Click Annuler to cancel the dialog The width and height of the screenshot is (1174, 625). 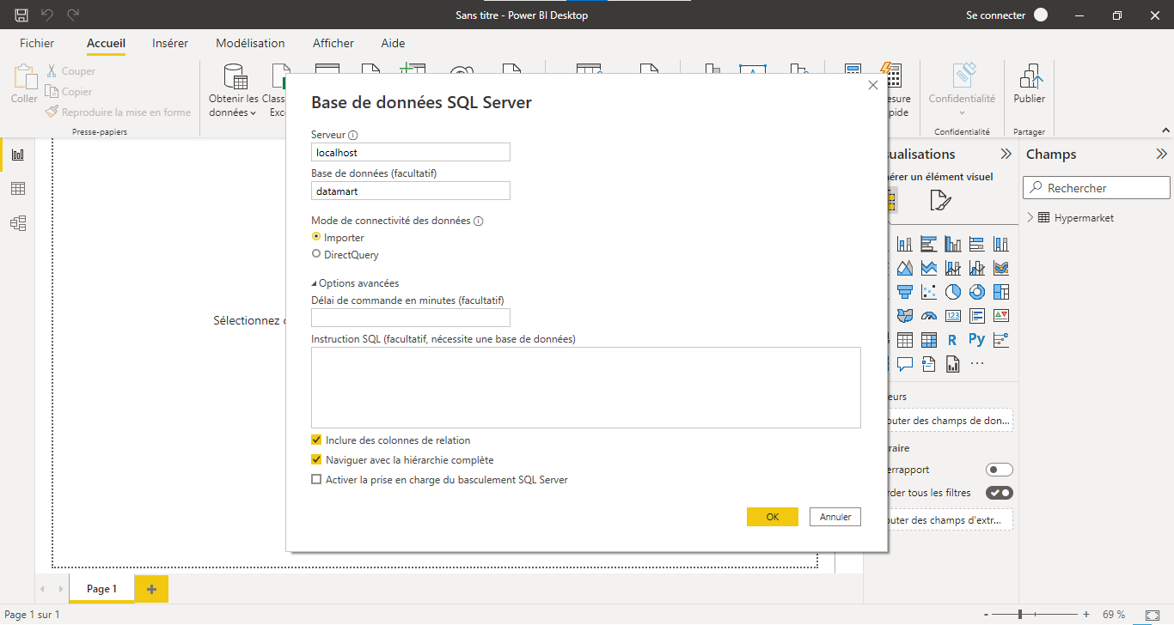(835, 517)
